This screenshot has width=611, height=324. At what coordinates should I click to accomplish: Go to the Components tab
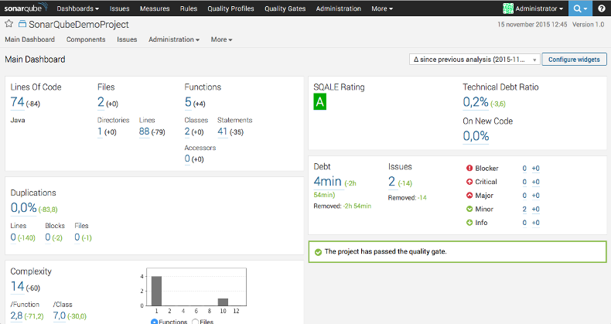click(x=86, y=39)
